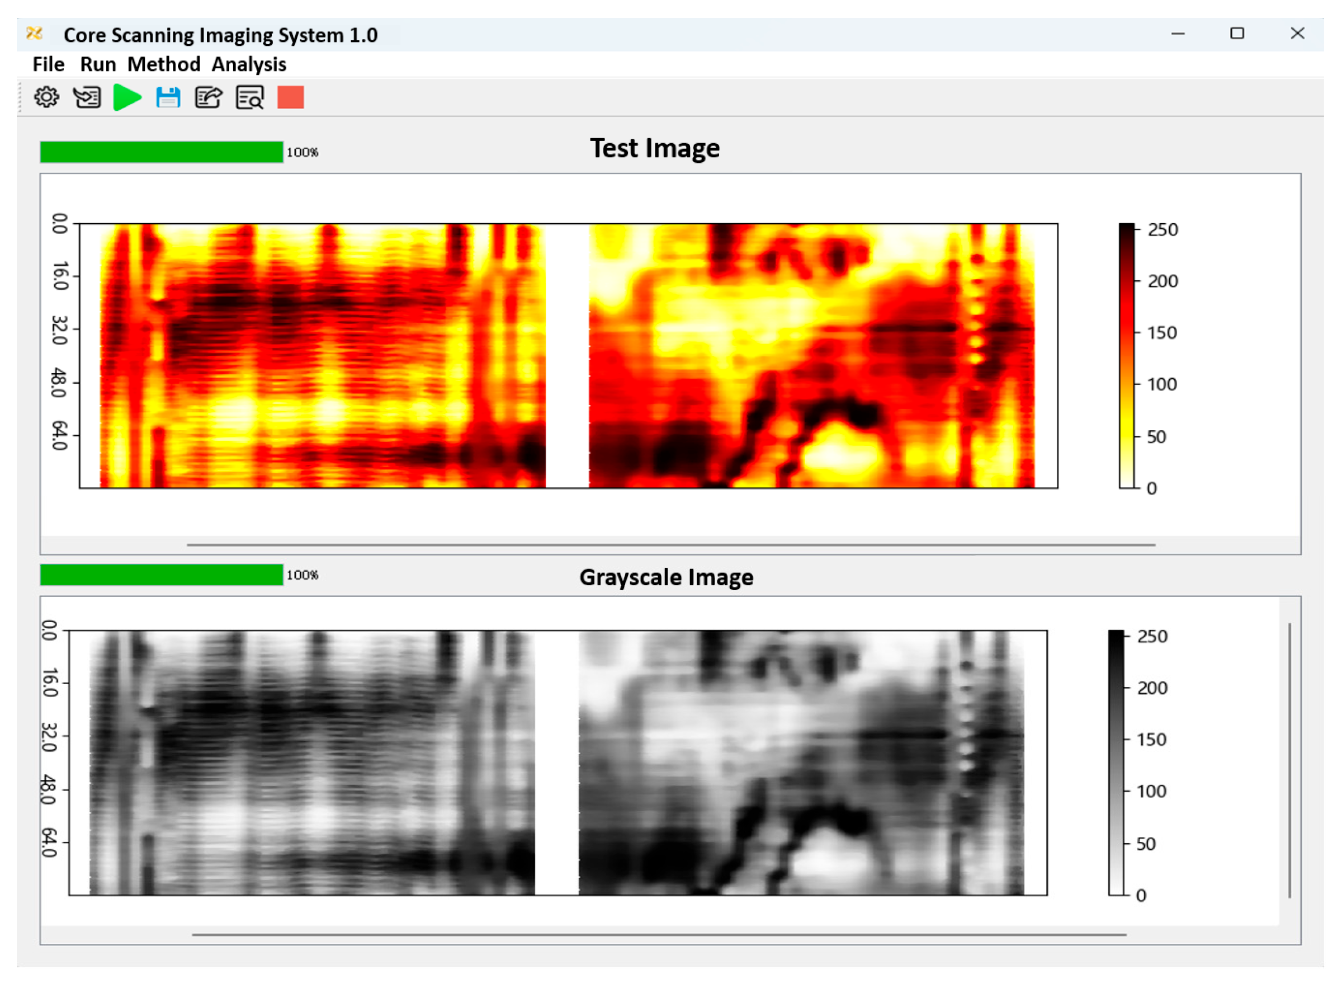This screenshot has height=988, width=1342.
Task: Start scanning with the green play button
Action: click(127, 97)
